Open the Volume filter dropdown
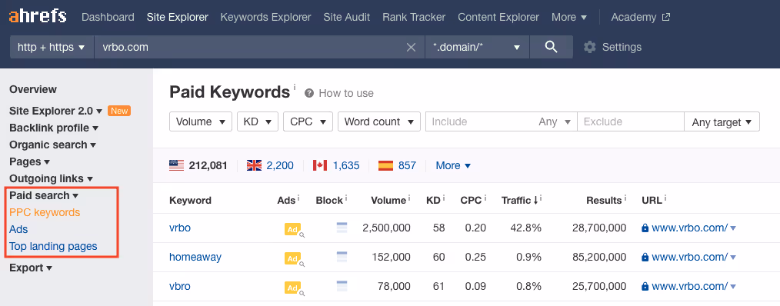Image resolution: width=780 pixels, height=306 pixels. 201,122
